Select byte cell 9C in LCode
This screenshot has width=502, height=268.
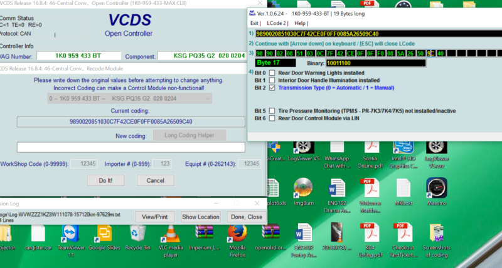[430, 53]
